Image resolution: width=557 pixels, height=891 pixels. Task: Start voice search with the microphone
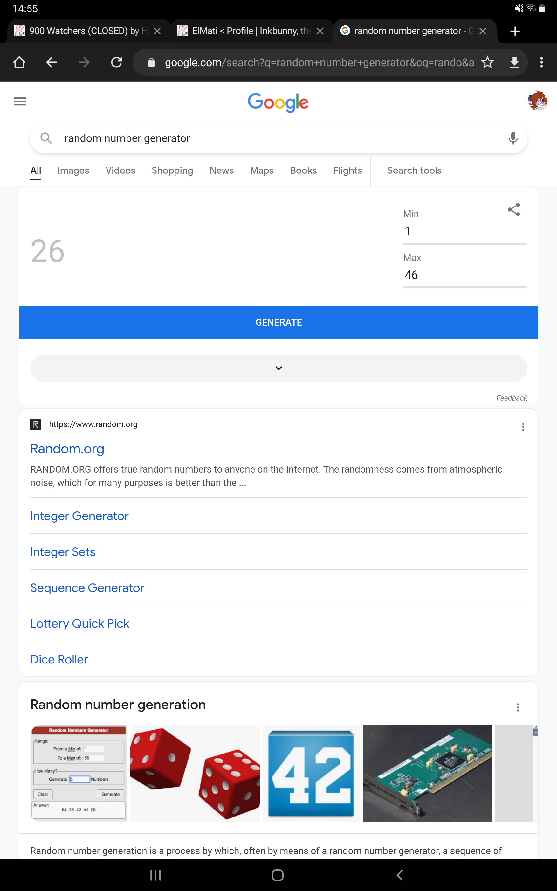(513, 138)
